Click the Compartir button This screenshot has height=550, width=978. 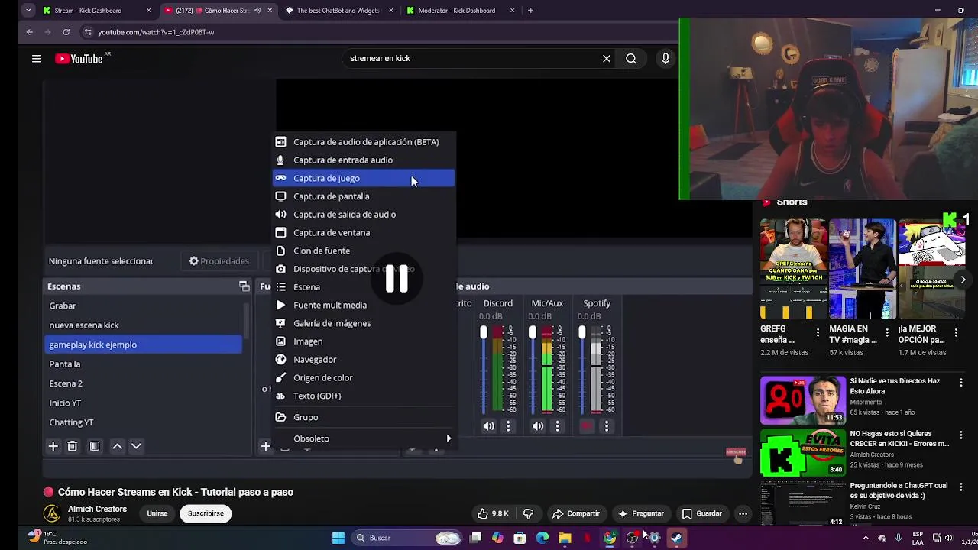576,513
